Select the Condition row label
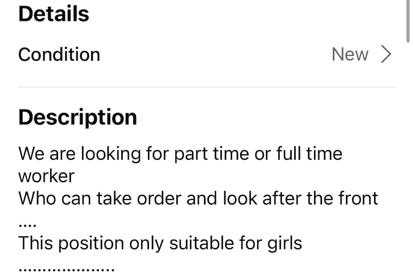This screenshot has width=413, height=275. point(59,55)
